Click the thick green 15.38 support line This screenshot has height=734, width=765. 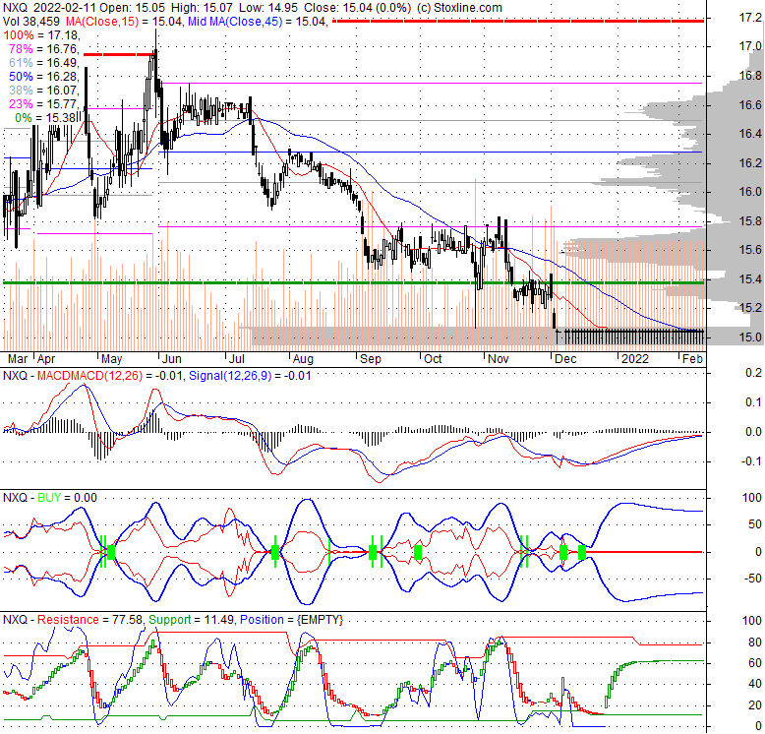point(353,283)
